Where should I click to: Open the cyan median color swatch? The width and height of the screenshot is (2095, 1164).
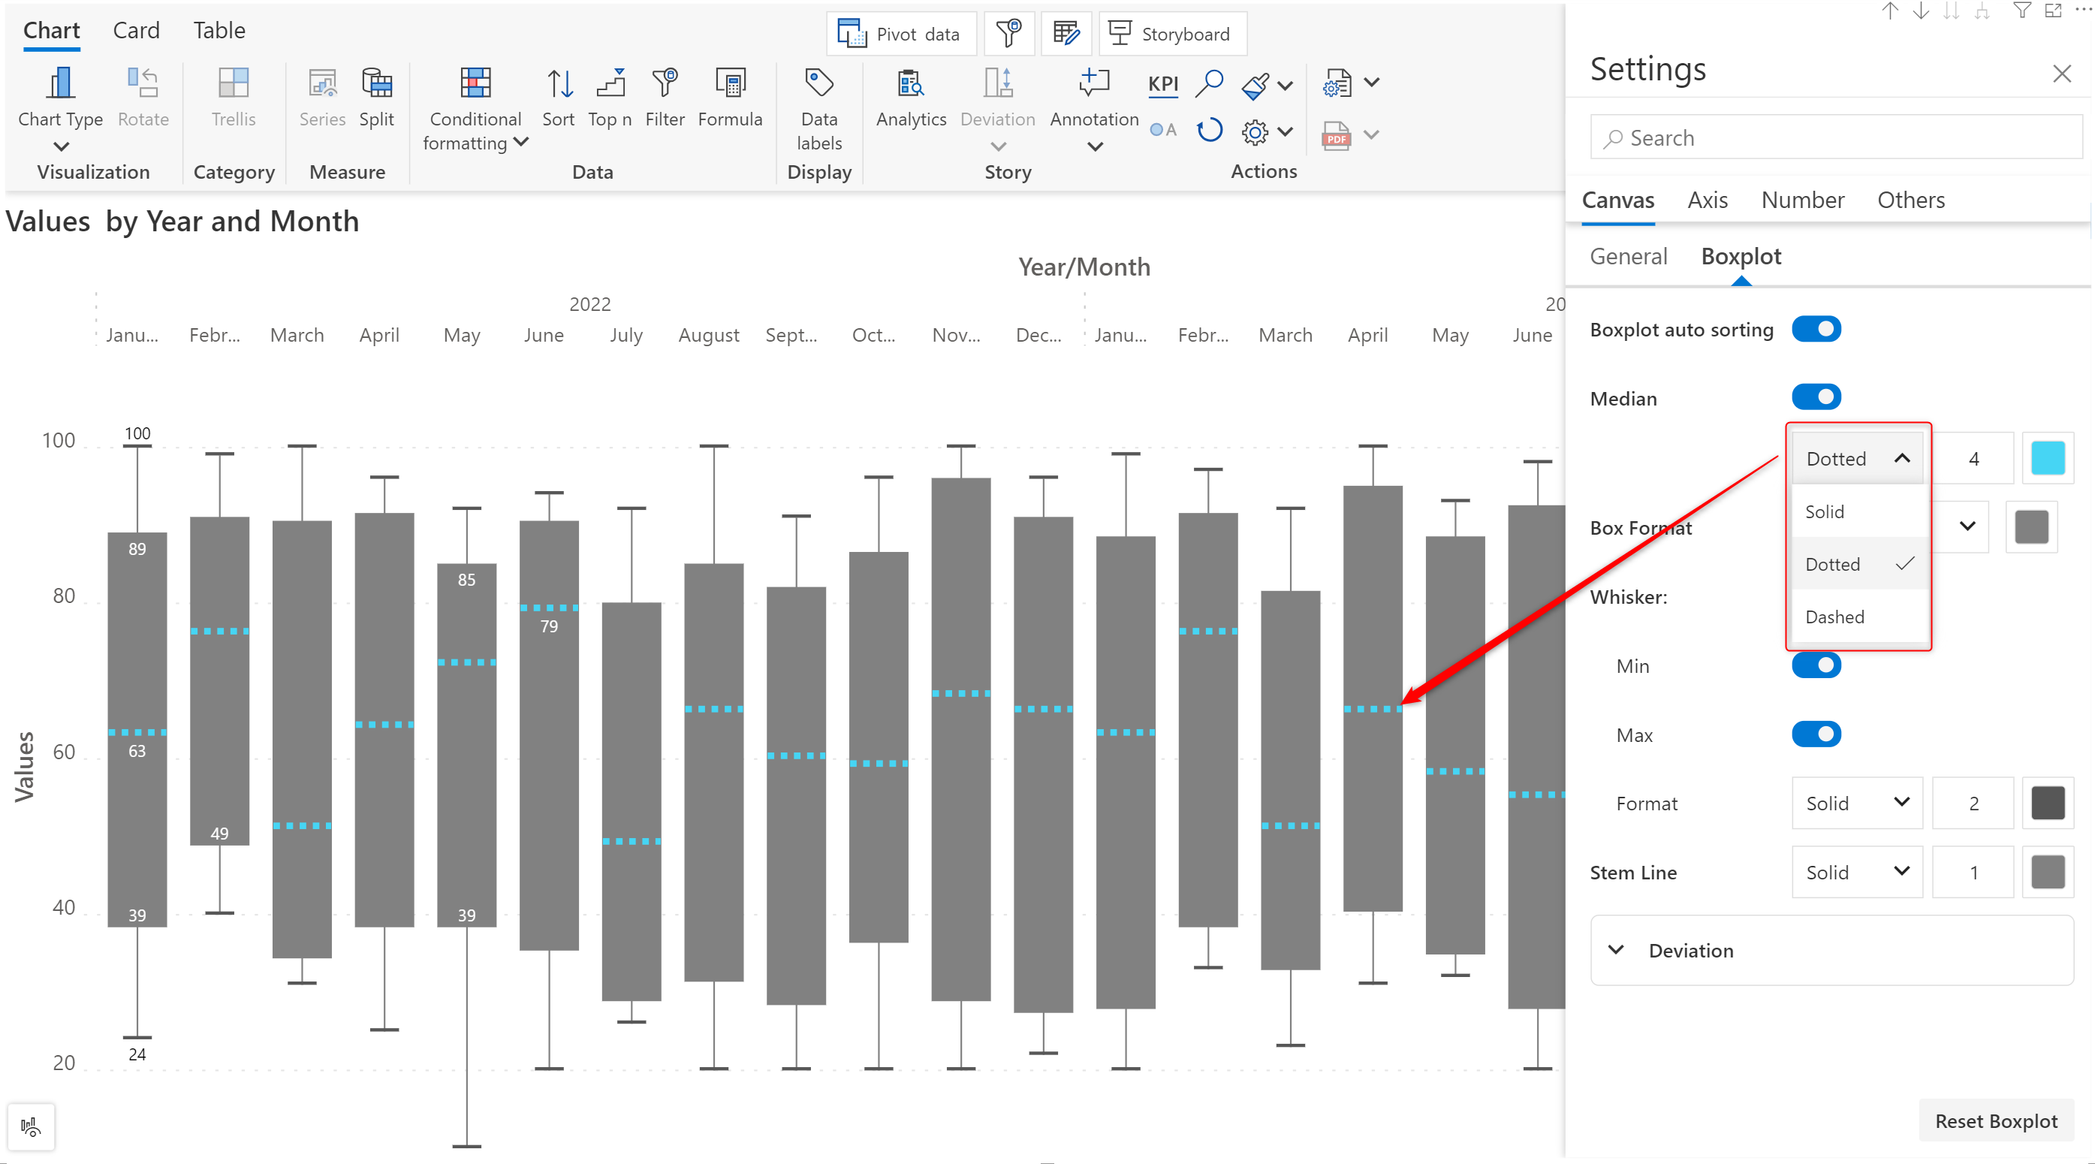2047,459
